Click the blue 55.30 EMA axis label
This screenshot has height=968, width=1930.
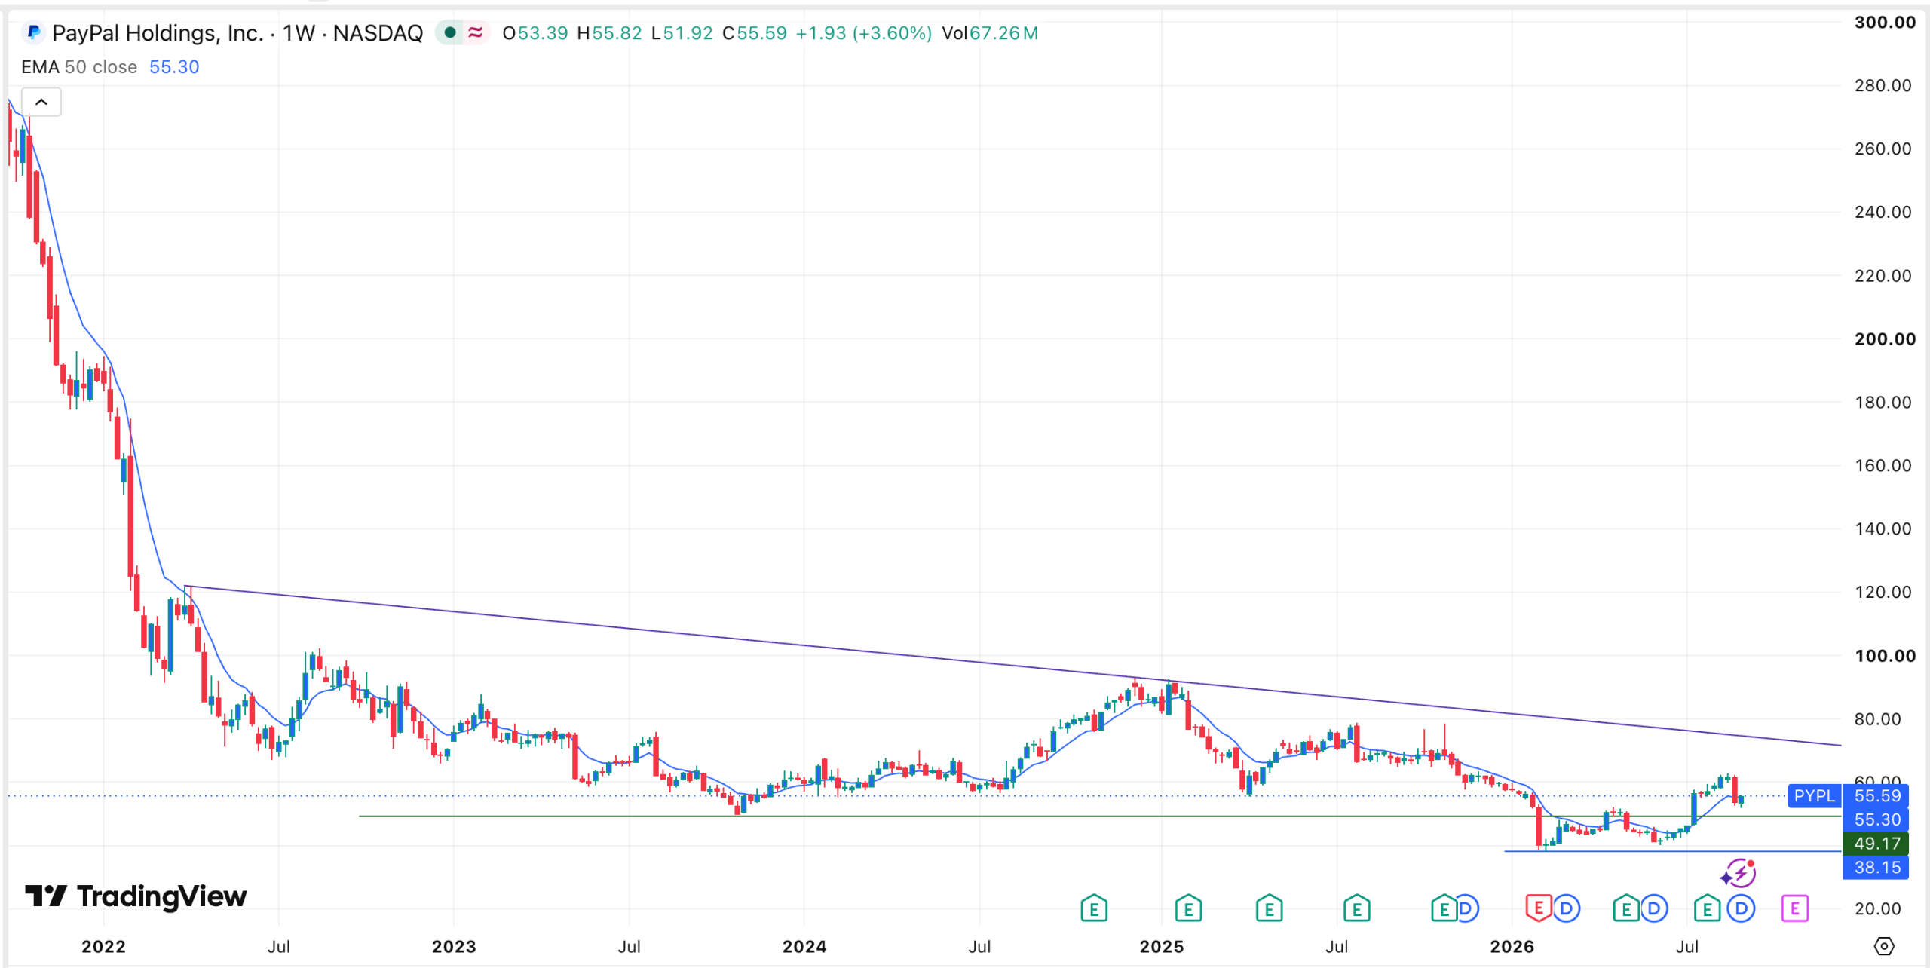pyautogui.click(x=1877, y=819)
